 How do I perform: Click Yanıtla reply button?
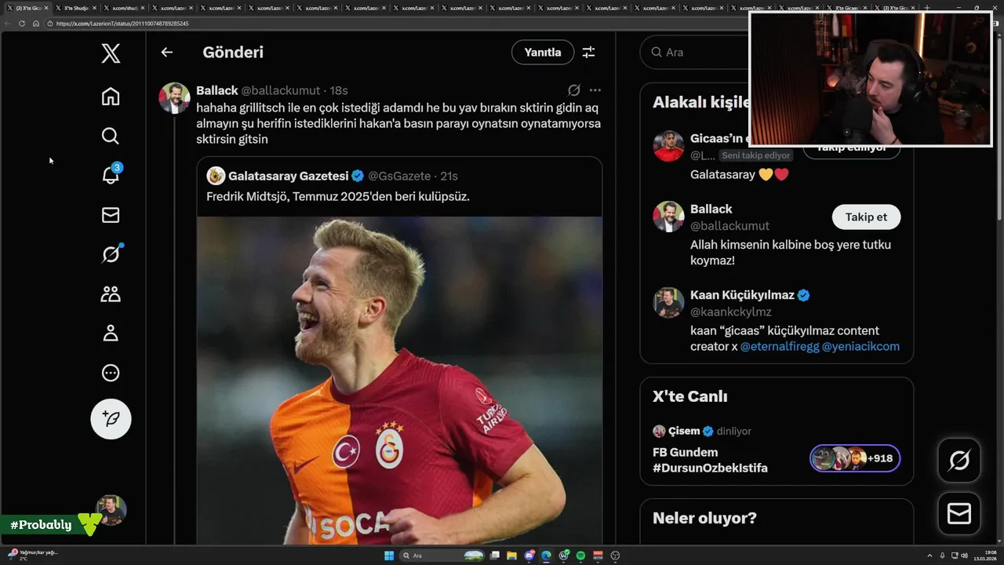tap(543, 52)
